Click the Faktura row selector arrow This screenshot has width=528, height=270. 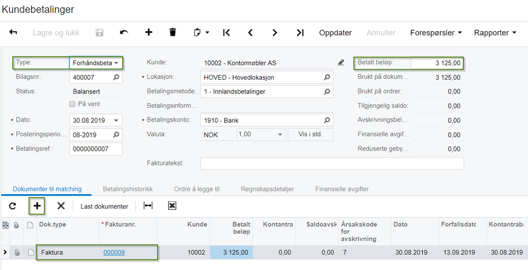(x=5, y=253)
